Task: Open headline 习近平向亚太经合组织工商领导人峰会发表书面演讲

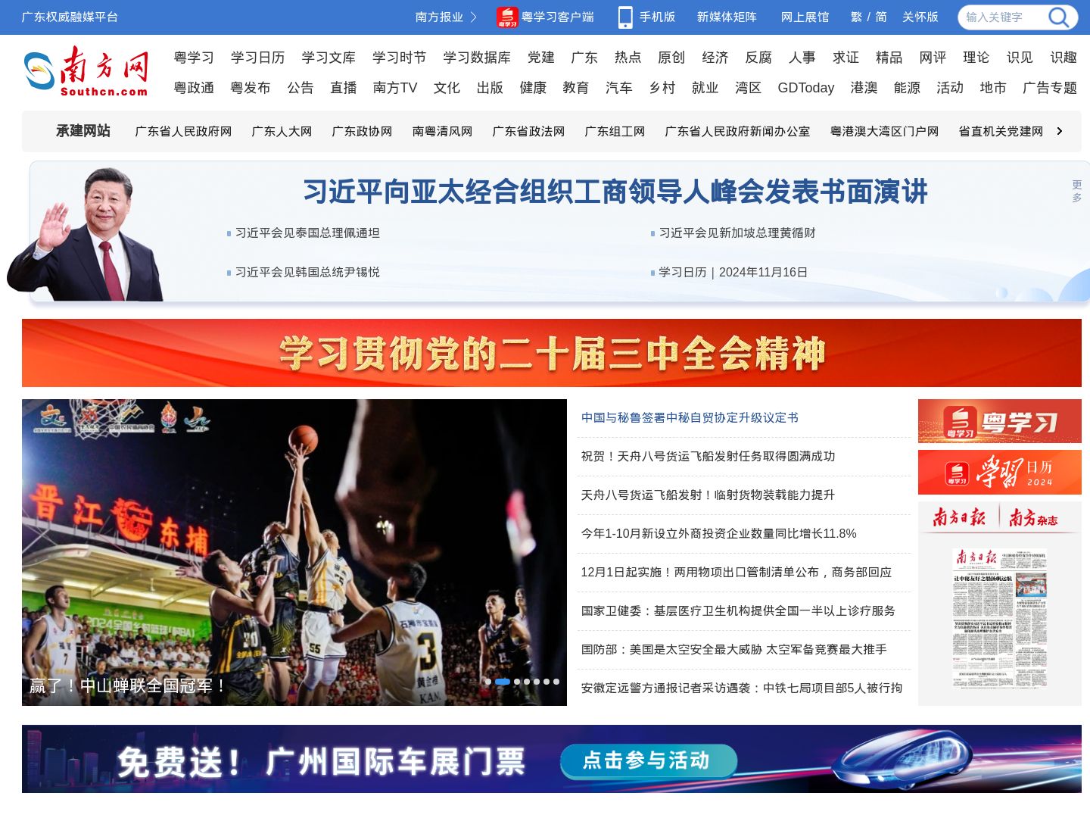Action: [x=615, y=192]
